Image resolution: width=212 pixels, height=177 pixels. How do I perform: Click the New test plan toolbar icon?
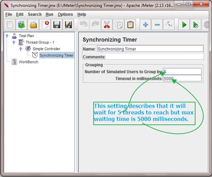10,25
